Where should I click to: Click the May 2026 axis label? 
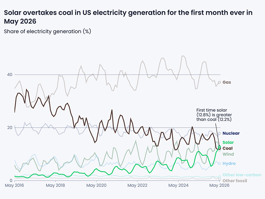[x=219, y=186]
